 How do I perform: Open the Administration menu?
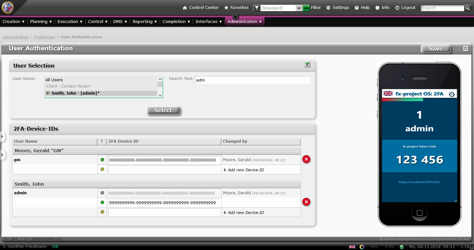[x=244, y=22]
